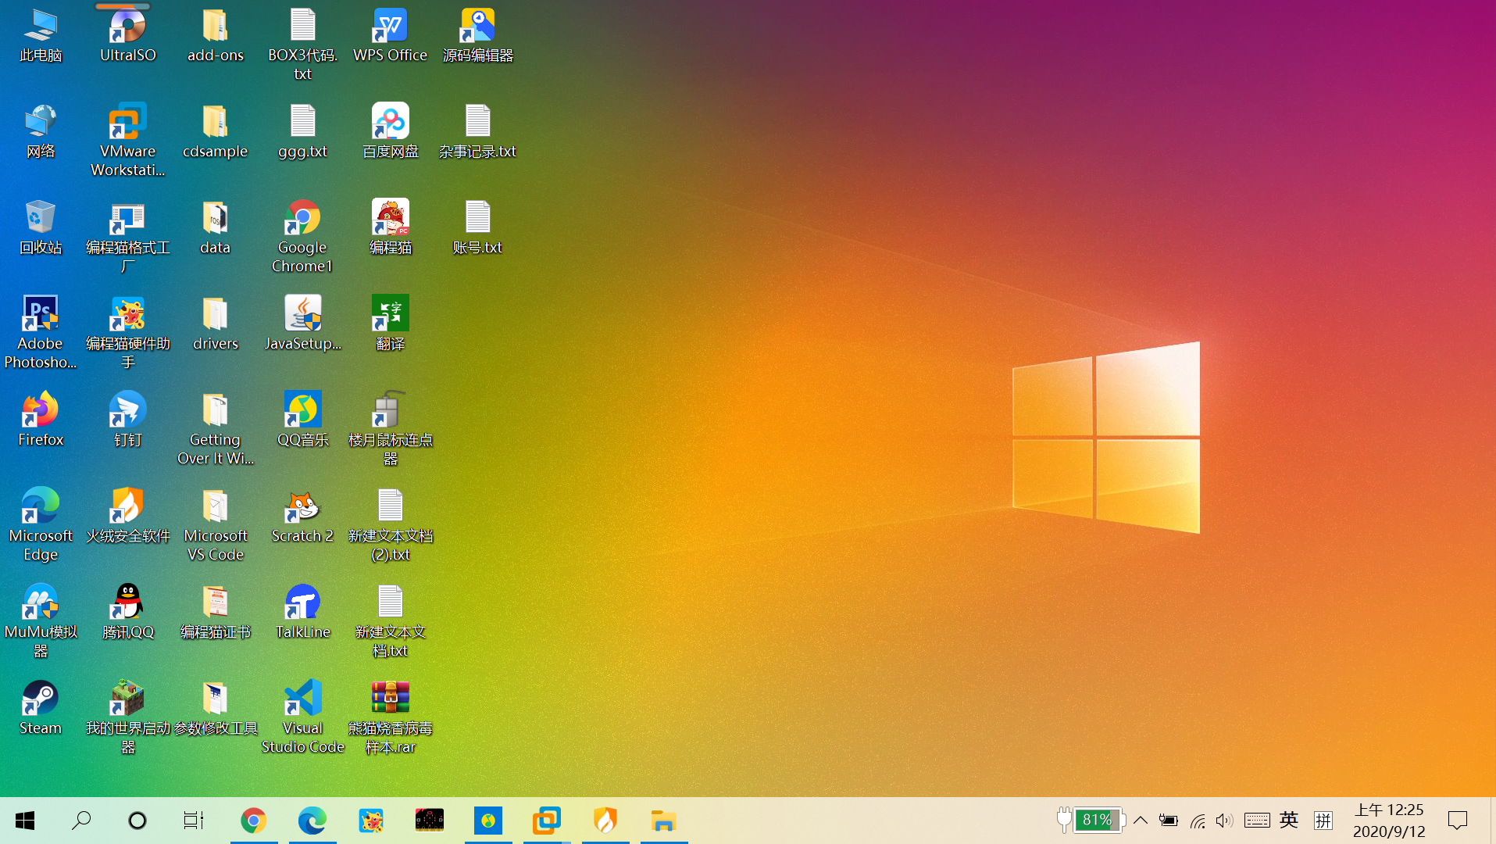Select the QQ音乐 desktop shortcut
Viewport: 1496px width, 844px height.
303,420
